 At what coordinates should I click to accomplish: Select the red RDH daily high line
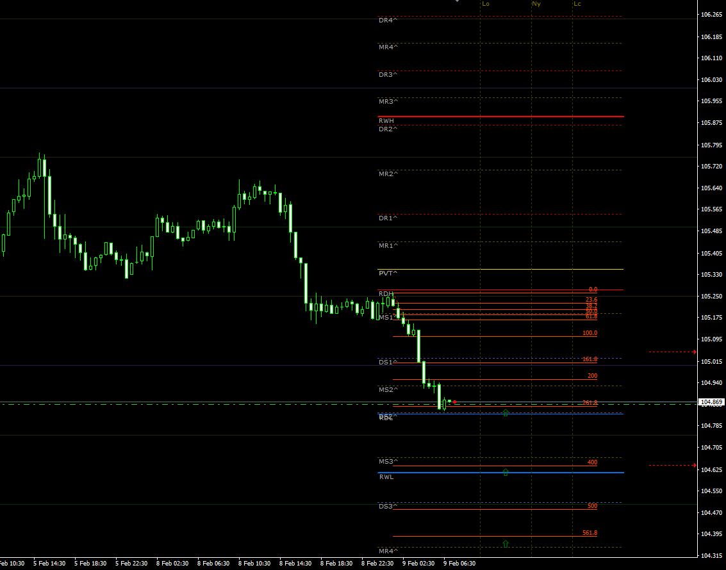(500, 290)
